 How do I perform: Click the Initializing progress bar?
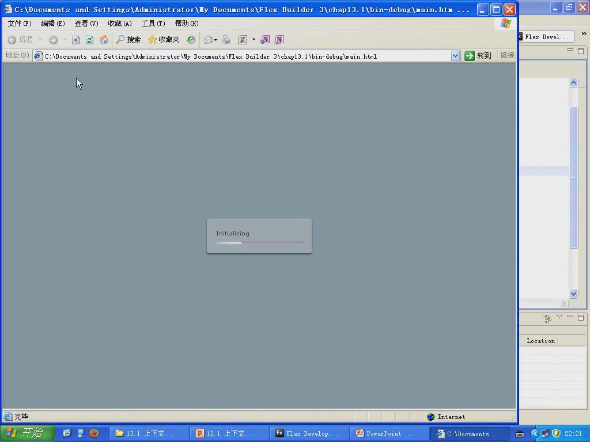259,242
